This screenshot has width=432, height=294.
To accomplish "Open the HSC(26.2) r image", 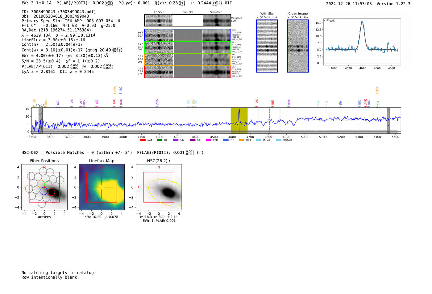I will pyautogui.click(x=159, y=187).
